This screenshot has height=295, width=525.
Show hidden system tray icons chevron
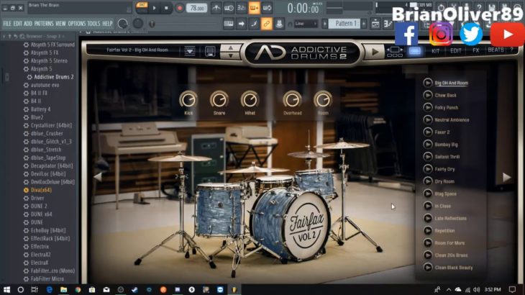point(448,290)
